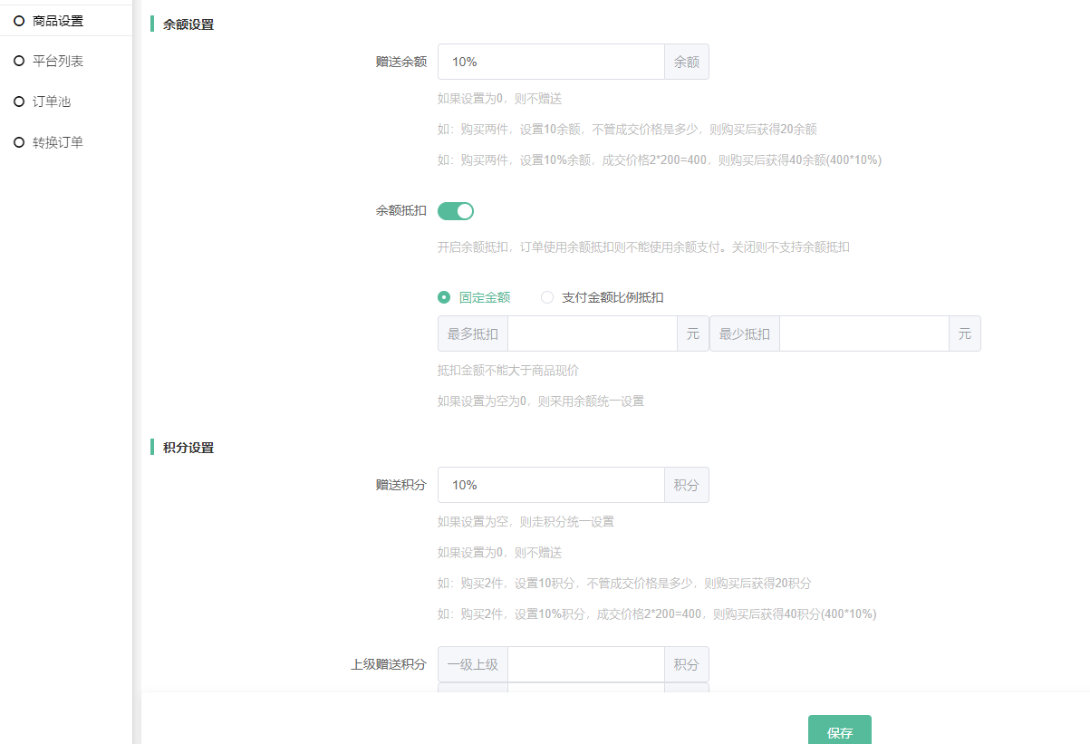Open the 平台列表 sidebar menu item
1090x744 pixels.
pyautogui.click(x=58, y=61)
